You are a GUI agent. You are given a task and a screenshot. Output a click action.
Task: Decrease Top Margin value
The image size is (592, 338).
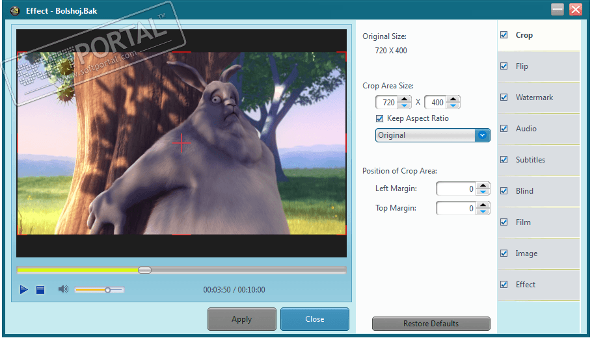(483, 211)
